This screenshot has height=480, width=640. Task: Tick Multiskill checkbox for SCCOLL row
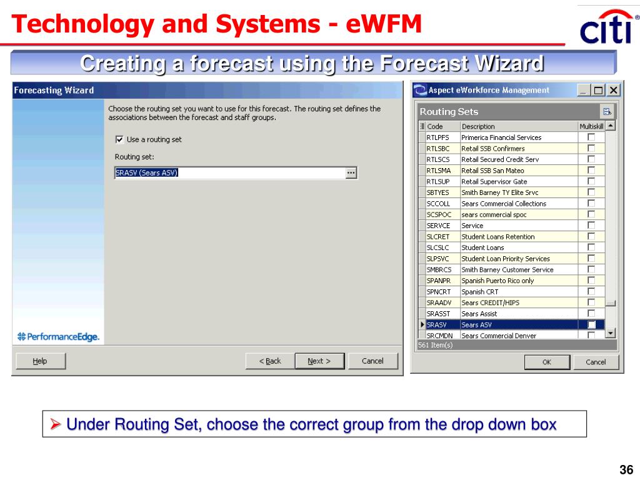pos(591,203)
